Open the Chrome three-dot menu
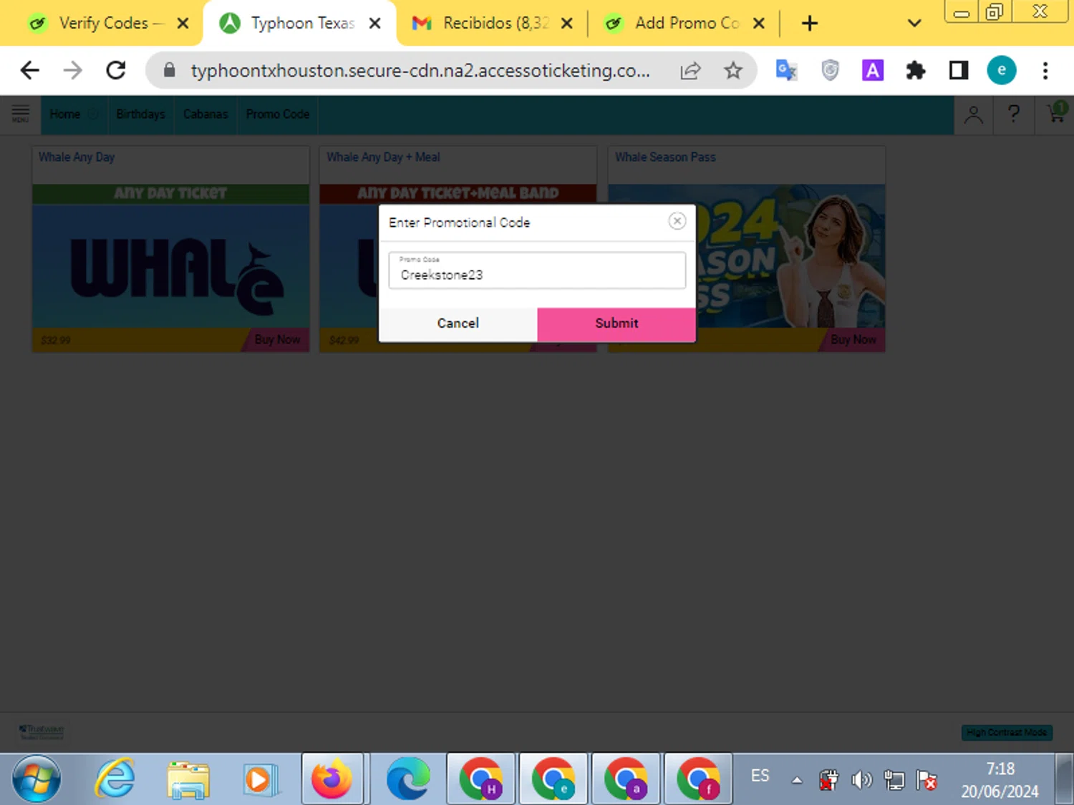This screenshot has width=1074, height=805. click(1045, 70)
